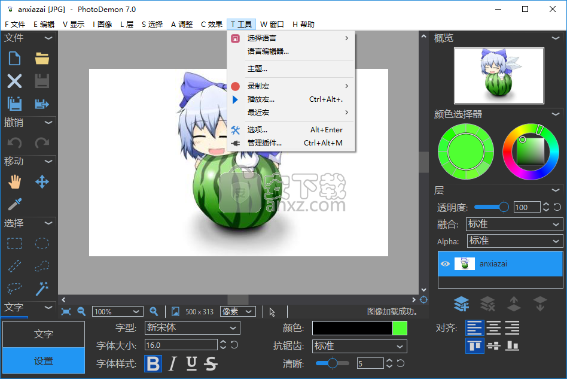Open the 抗锯齿 dropdown
The image size is (567, 379).
pos(359,347)
